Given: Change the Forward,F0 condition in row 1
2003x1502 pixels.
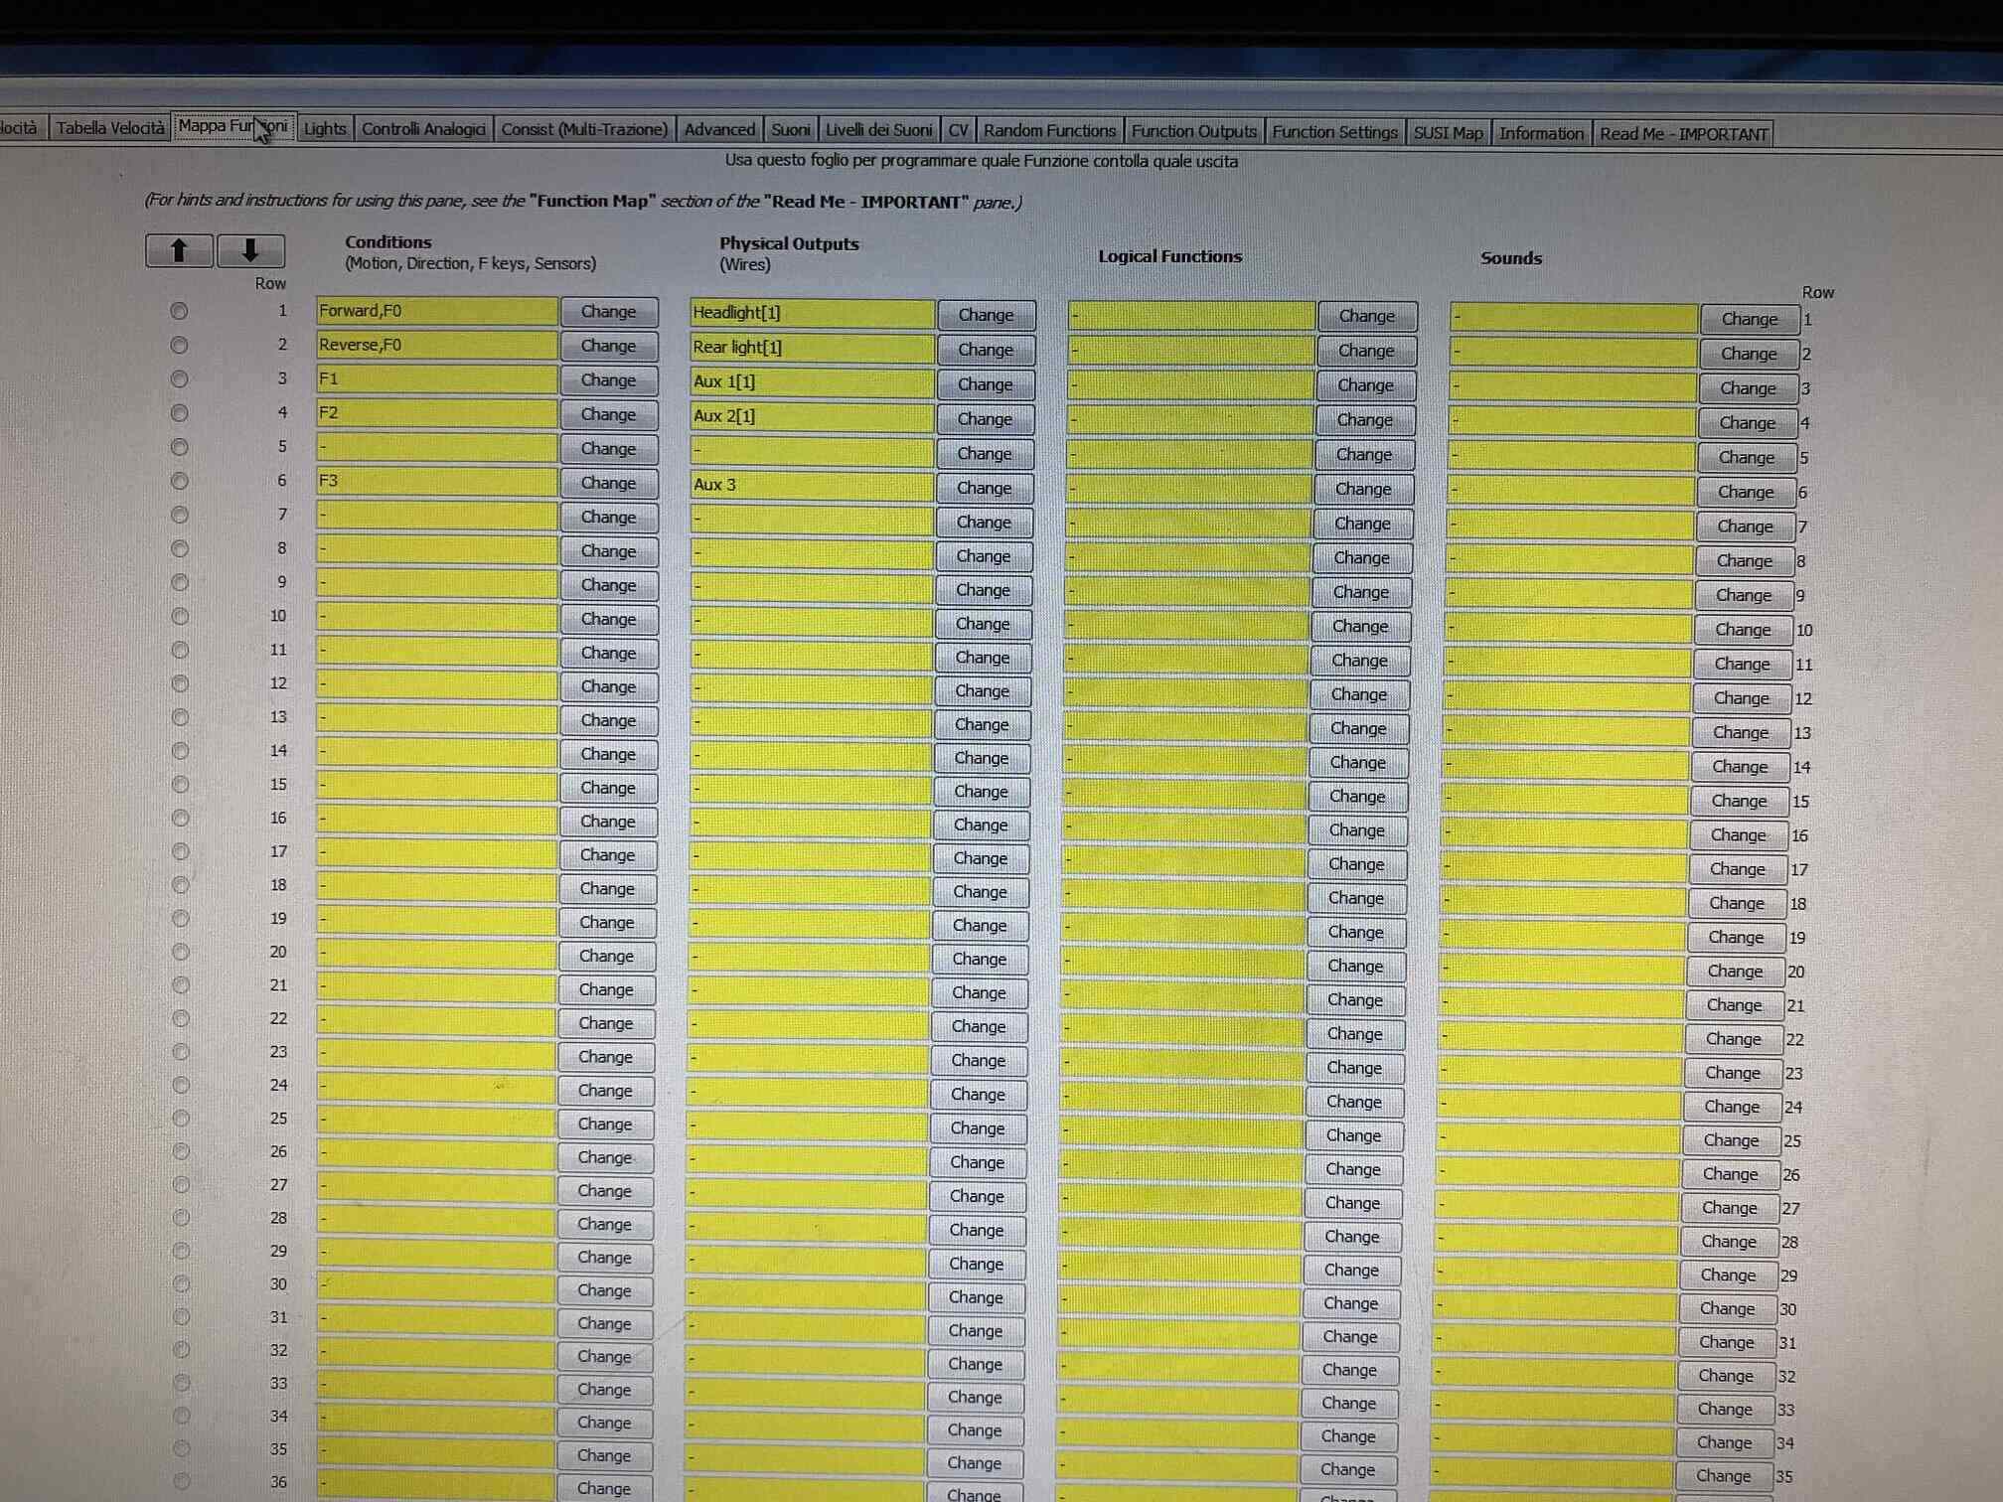Looking at the screenshot, I should (608, 312).
